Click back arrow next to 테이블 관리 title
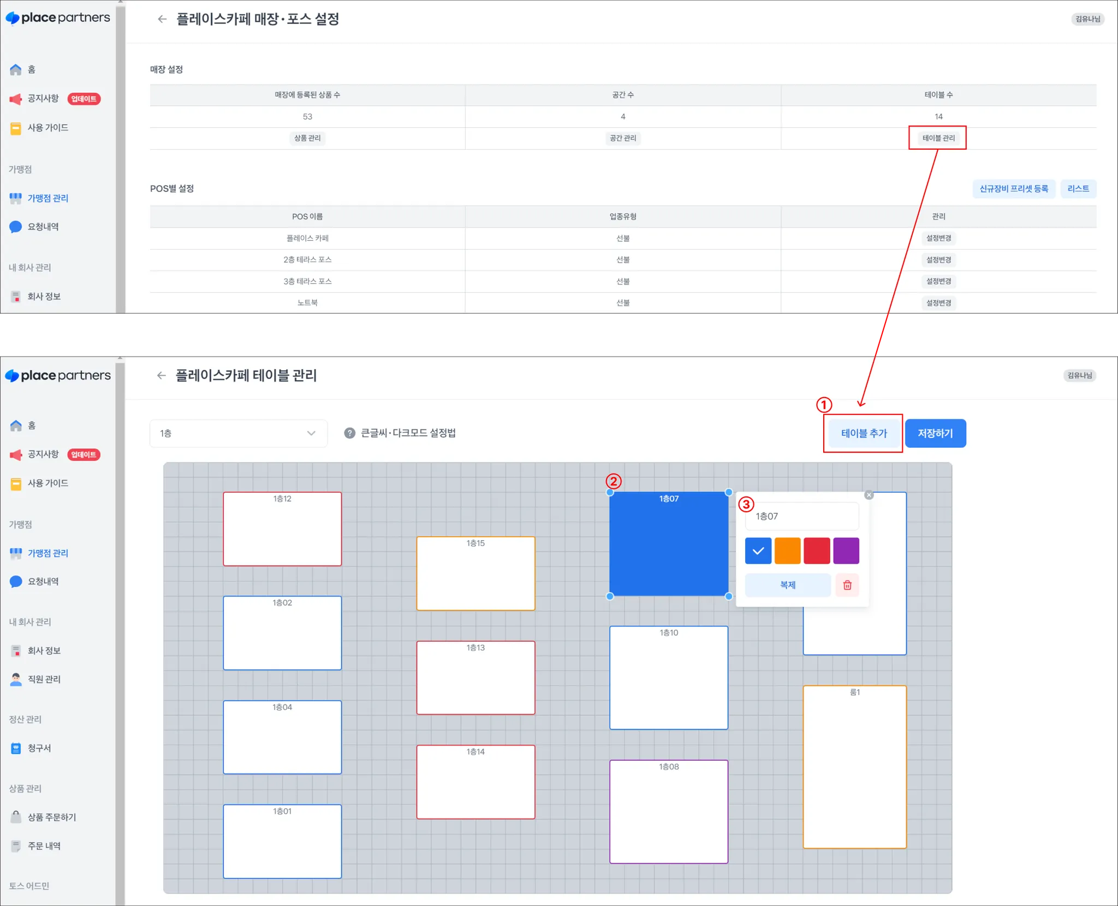Image resolution: width=1118 pixels, height=906 pixels. click(x=161, y=375)
